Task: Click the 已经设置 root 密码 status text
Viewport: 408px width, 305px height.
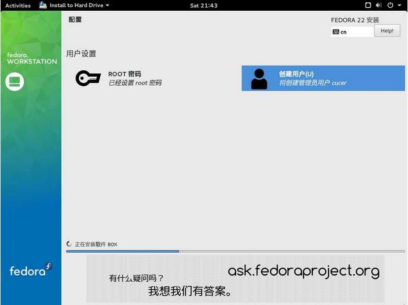Action: click(135, 83)
